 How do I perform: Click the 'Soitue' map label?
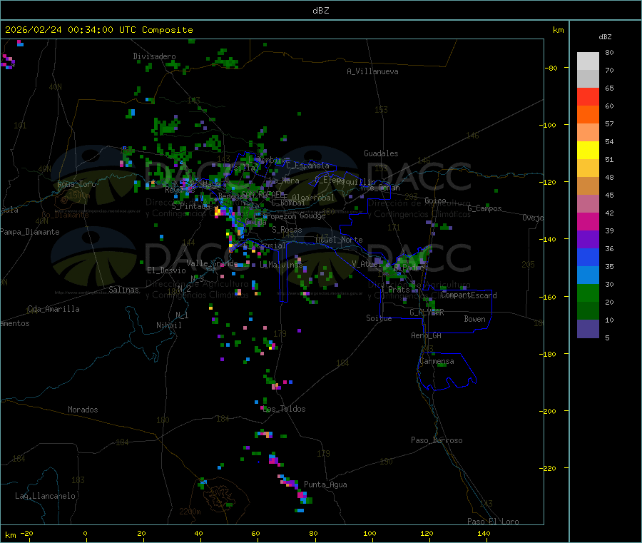(x=379, y=318)
